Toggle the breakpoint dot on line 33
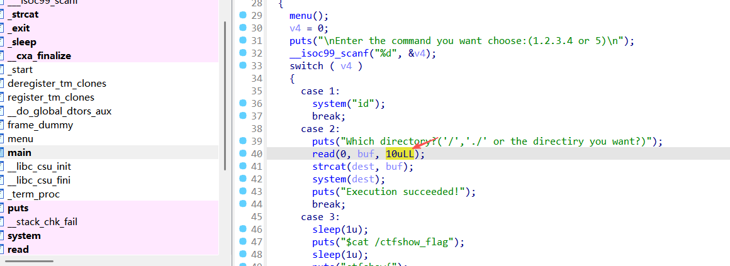 [x=243, y=65]
